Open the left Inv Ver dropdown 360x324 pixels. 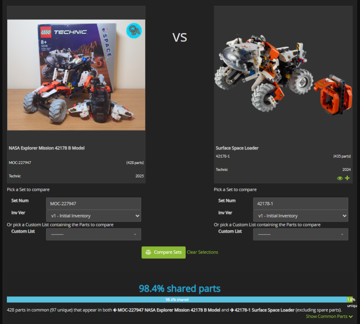pos(93,216)
